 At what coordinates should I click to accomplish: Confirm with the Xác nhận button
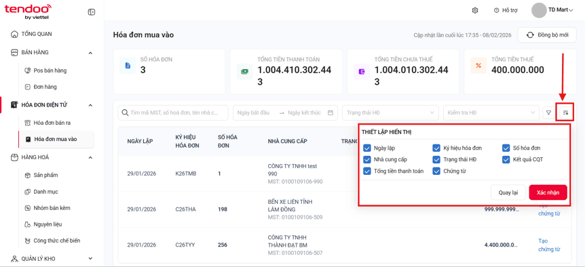pos(548,192)
